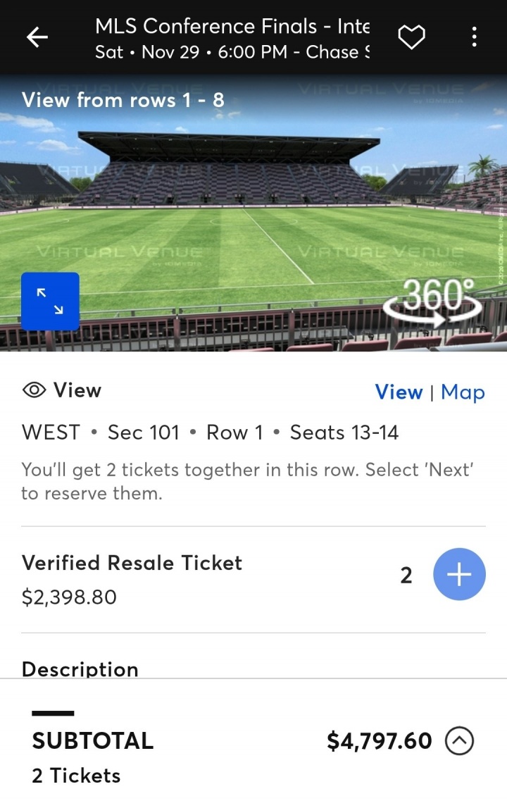Switch to the Map tab
The width and height of the screenshot is (507, 808).
pyautogui.click(x=463, y=392)
